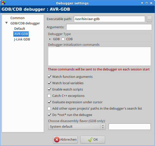The height and width of the screenshot is (146, 155).
Task: Click the red warning text about session start
Action: coord(99,69)
